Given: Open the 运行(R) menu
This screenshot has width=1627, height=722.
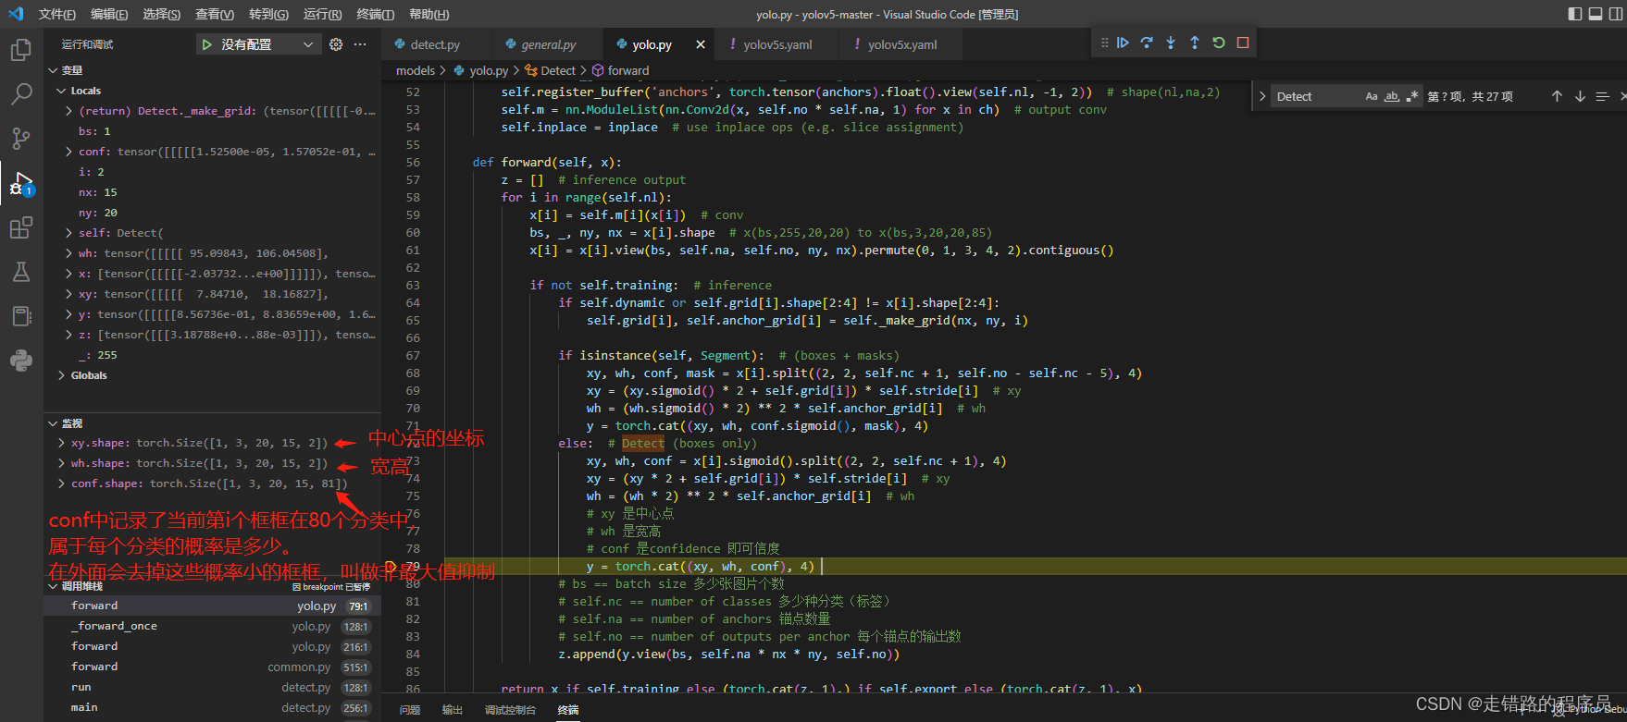Looking at the screenshot, I should tap(322, 14).
